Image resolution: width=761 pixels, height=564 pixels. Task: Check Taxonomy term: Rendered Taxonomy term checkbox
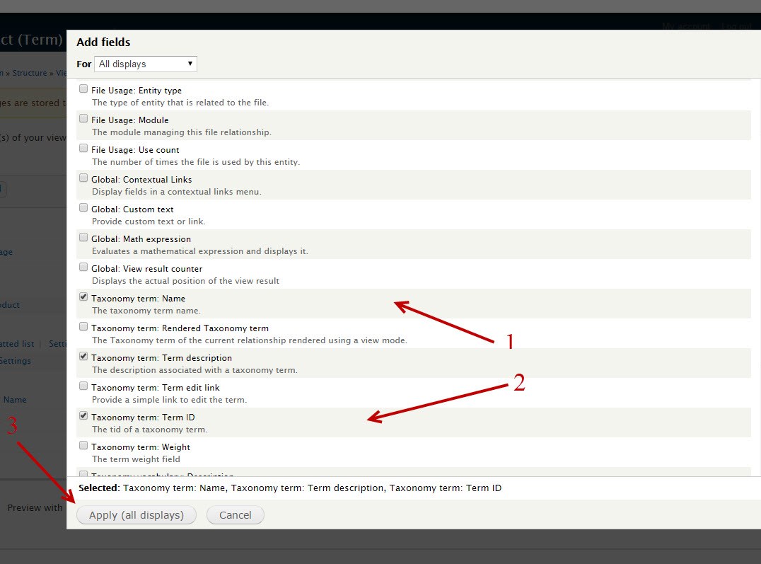(x=83, y=326)
